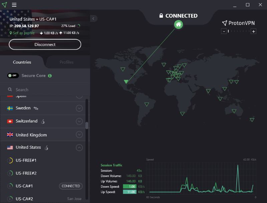Click the Down Speed 1.00 value

pyautogui.click(x=130, y=187)
